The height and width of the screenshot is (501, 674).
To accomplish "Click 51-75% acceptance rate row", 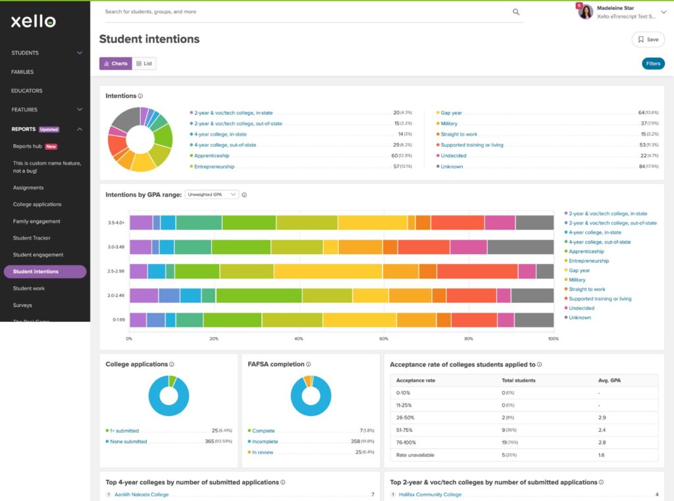I will (x=524, y=430).
